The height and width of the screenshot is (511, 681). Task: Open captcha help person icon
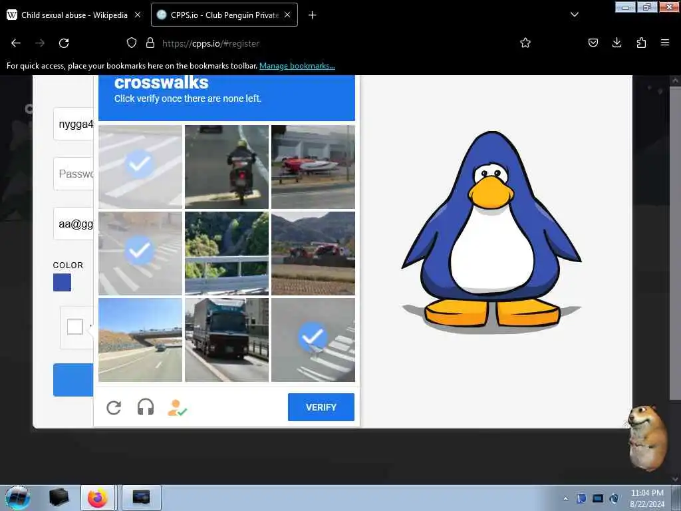tap(177, 408)
